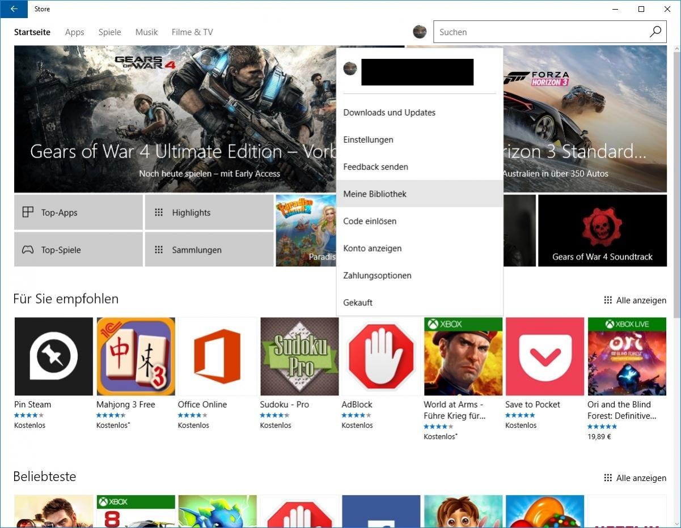Open Forza Horizon 3 banner
681x528 pixels.
coord(585,119)
